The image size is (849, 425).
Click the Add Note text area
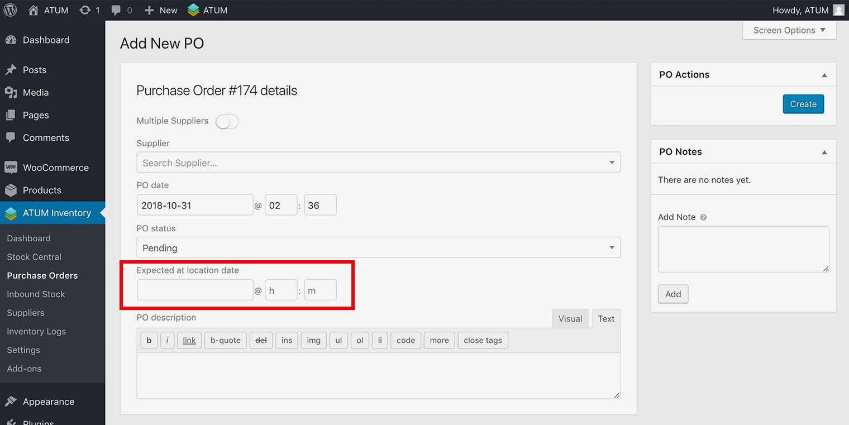click(743, 249)
